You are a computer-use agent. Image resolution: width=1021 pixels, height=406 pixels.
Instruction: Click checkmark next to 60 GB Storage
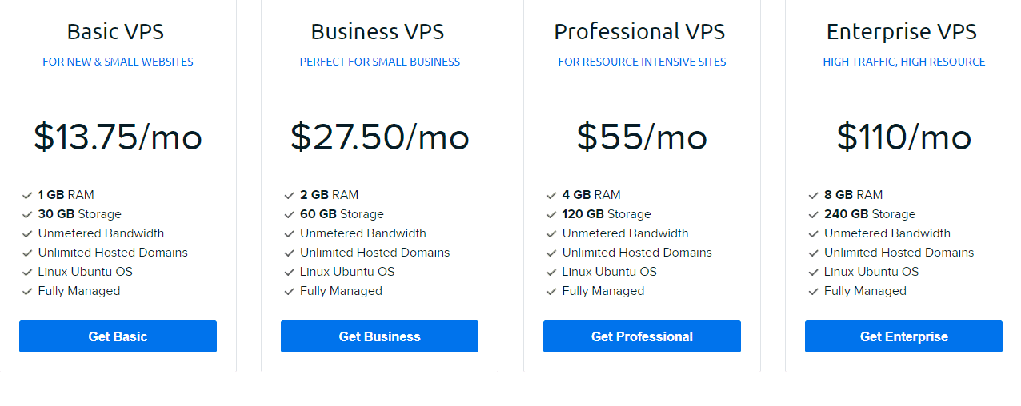(290, 214)
